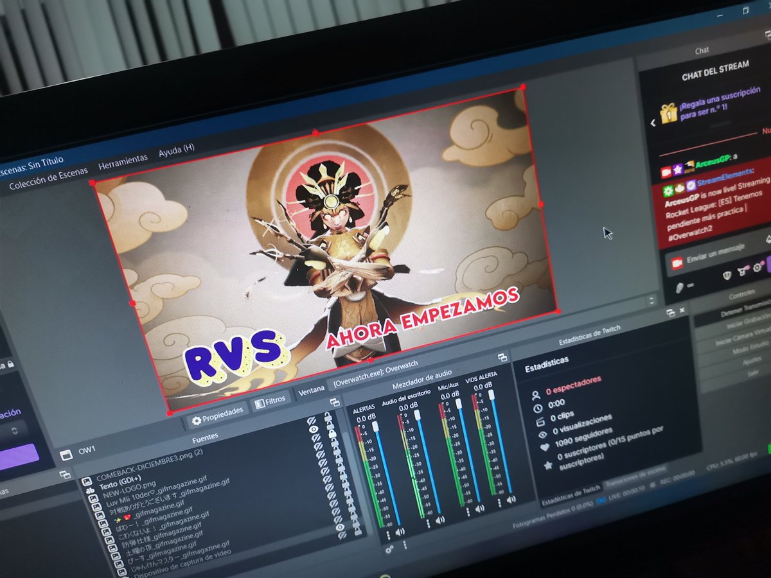The height and width of the screenshot is (578, 771).
Task: Mute the VIDS ALERTA channel
Action: (511, 499)
